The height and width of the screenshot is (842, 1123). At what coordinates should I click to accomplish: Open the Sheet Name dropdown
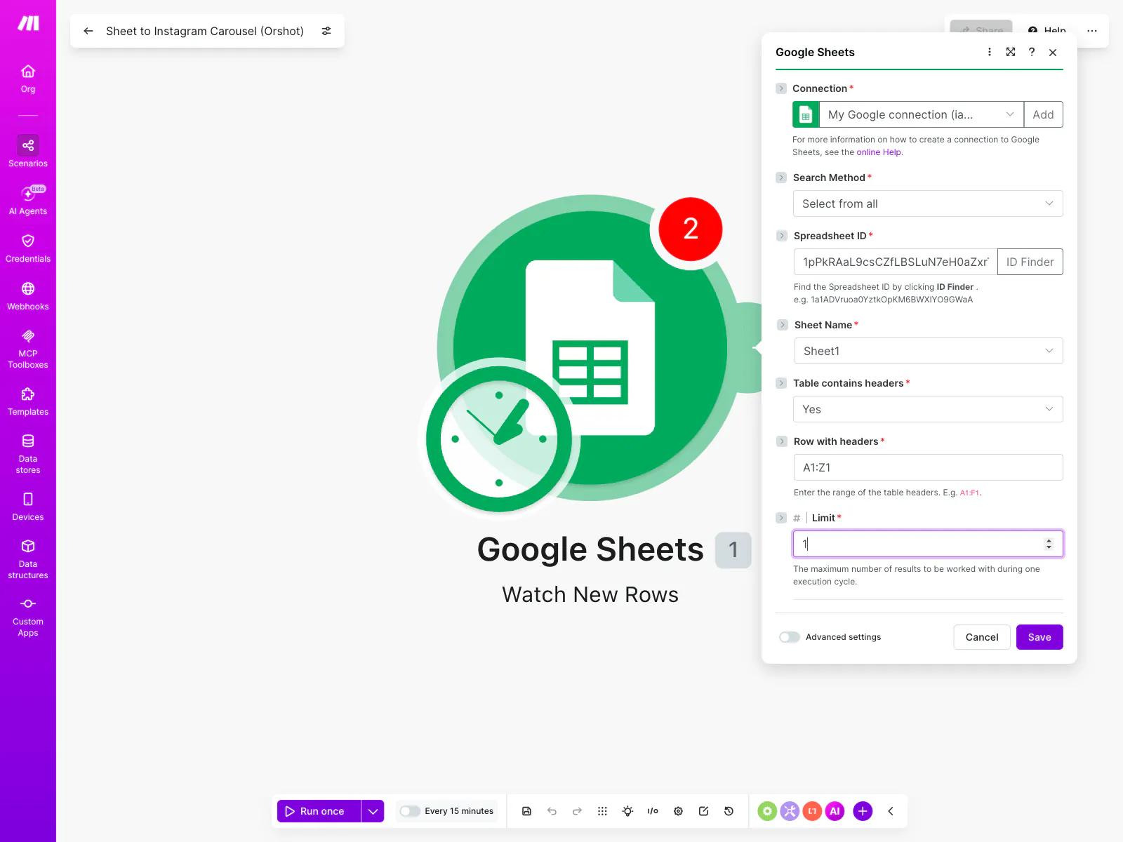coord(929,351)
